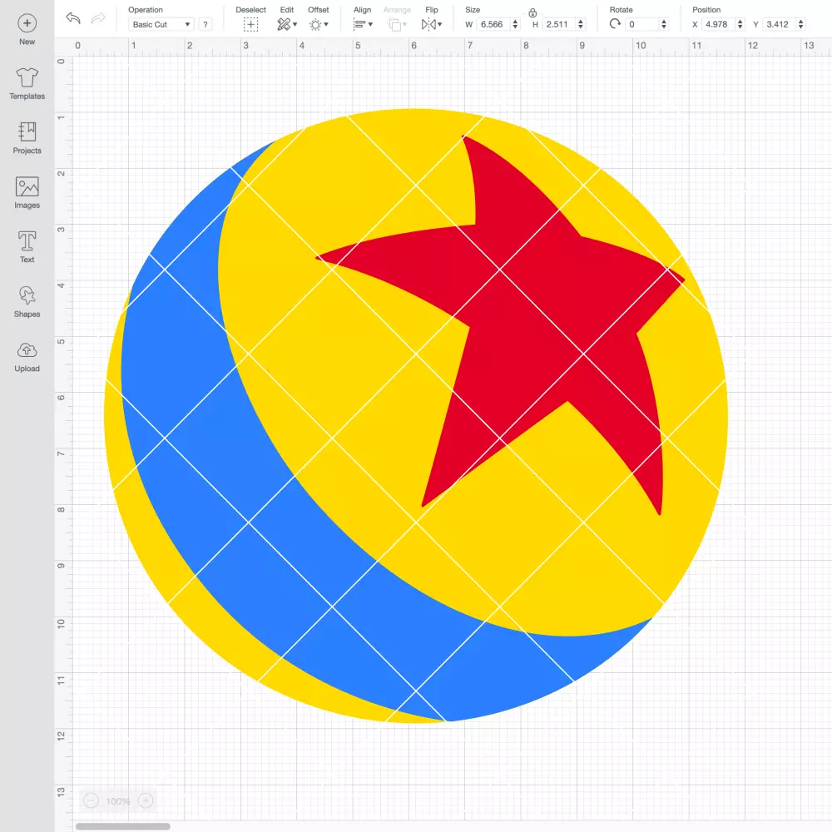Click the X position input field
Viewport: 832px width, 832px height.
(x=719, y=24)
